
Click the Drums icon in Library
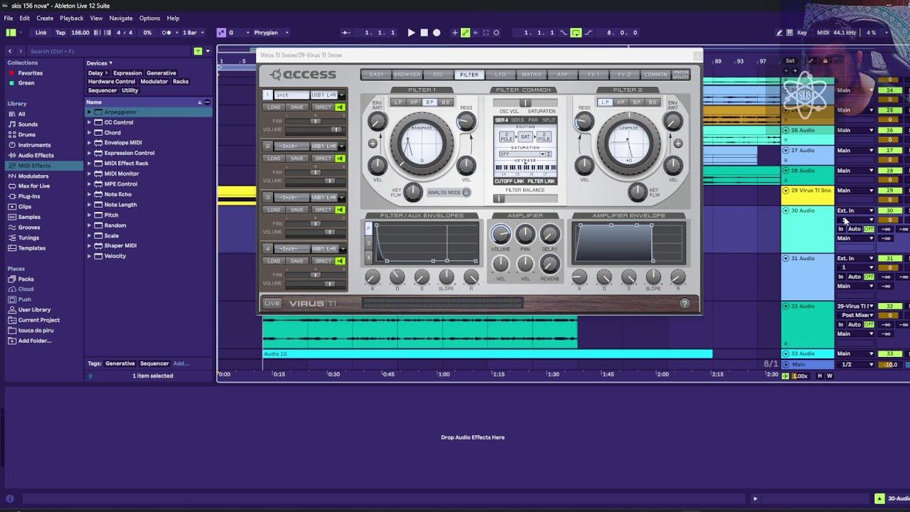pos(12,134)
